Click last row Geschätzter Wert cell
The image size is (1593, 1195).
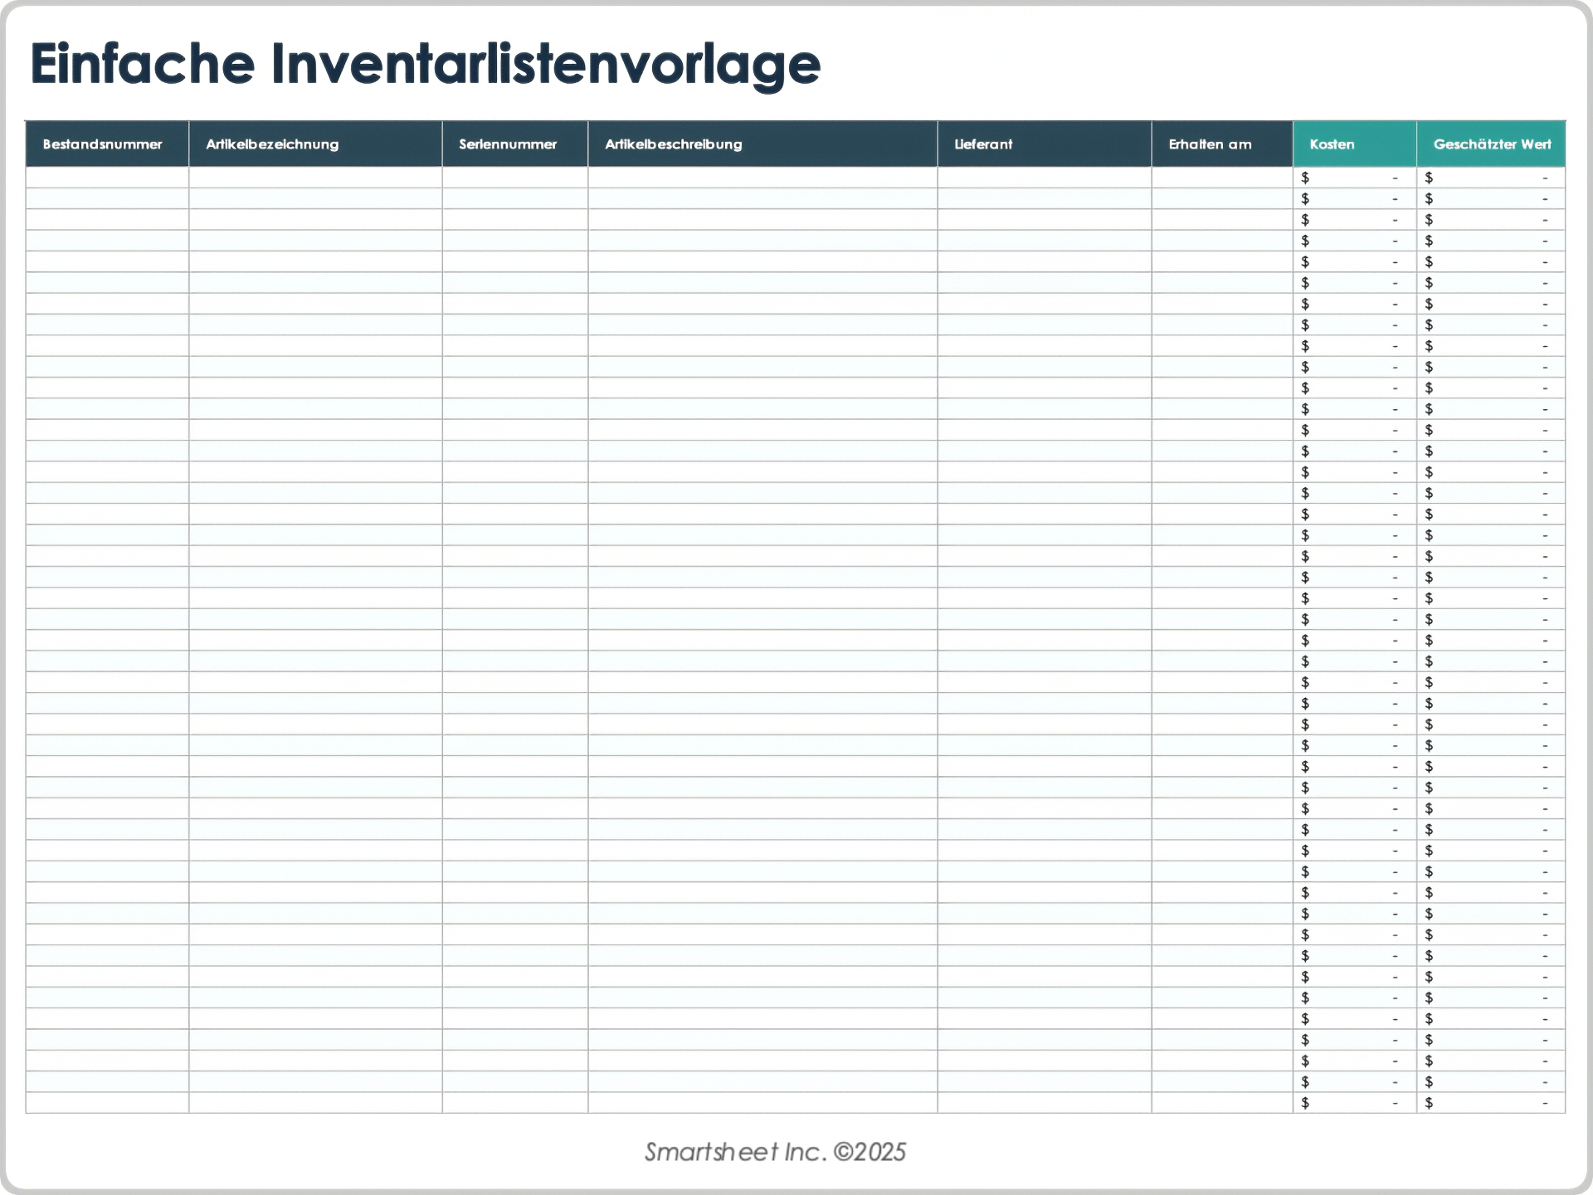coord(1491,1103)
